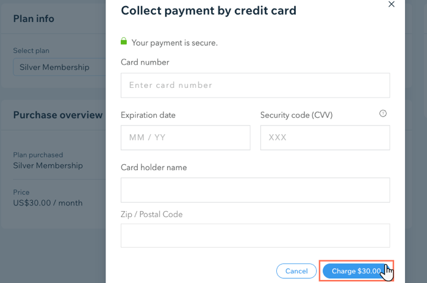Click the US$30.00 / month price text

click(x=48, y=203)
